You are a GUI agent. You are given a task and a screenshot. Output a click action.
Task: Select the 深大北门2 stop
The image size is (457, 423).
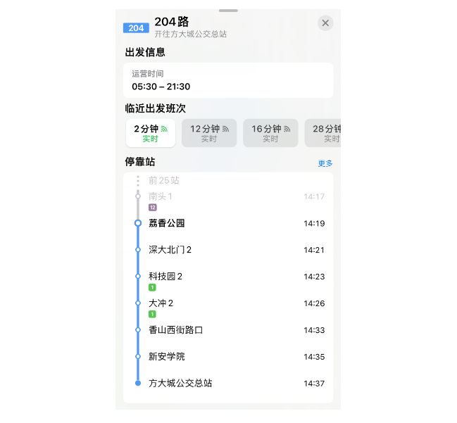point(228,250)
